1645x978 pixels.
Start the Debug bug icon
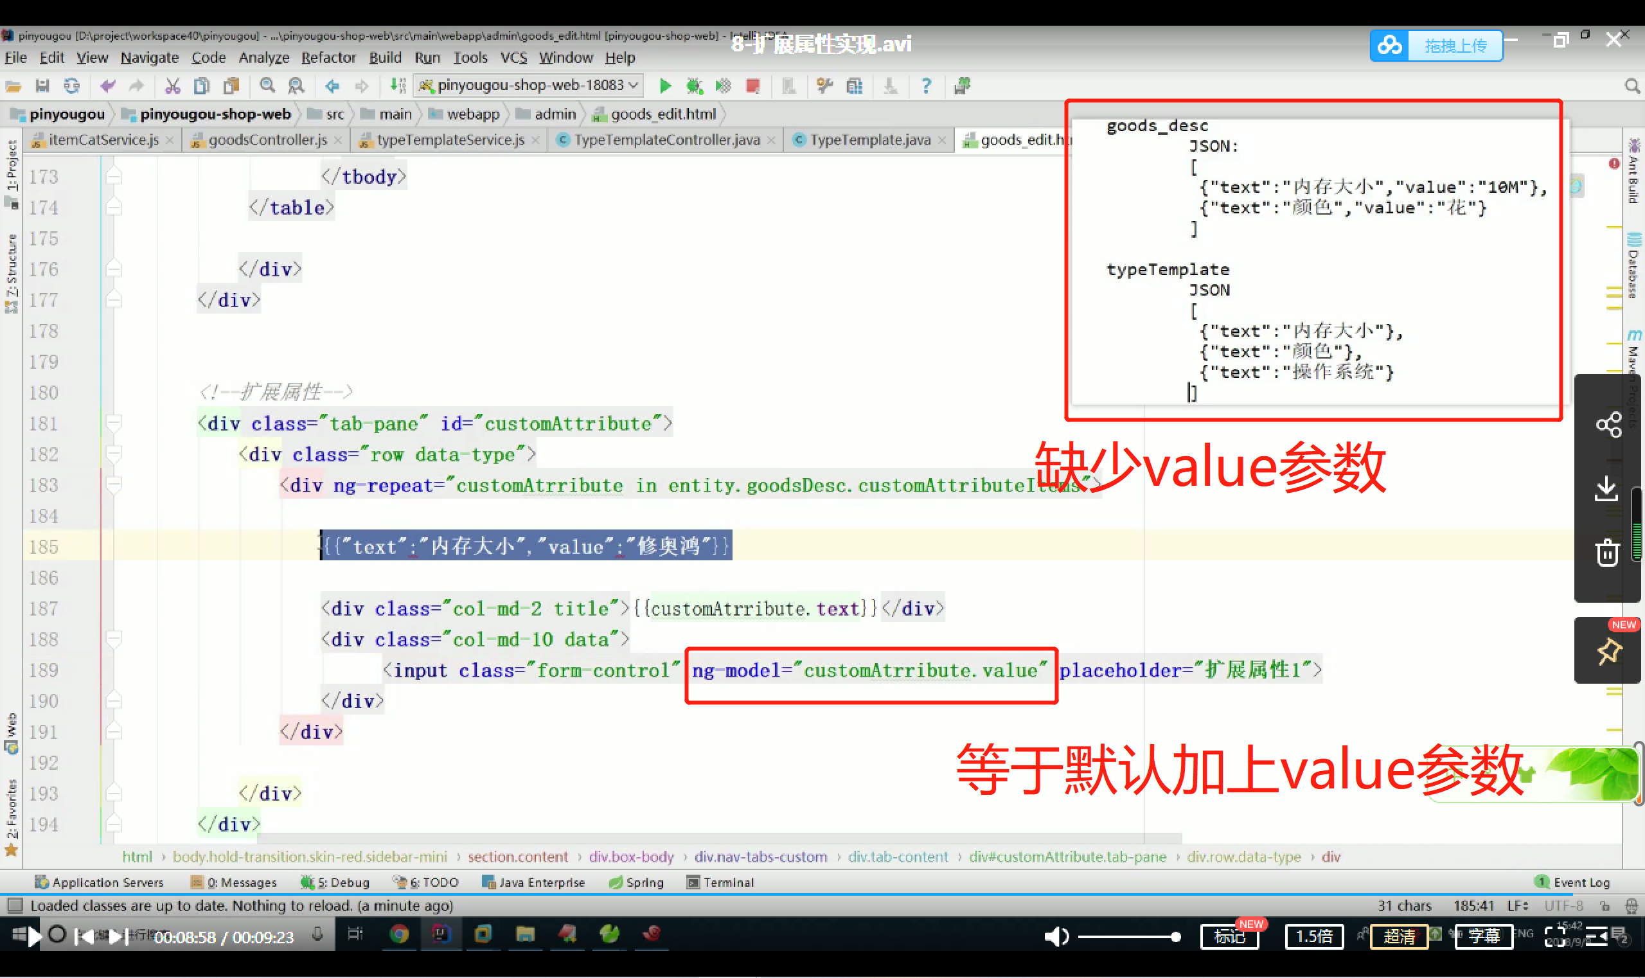(x=694, y=85)
